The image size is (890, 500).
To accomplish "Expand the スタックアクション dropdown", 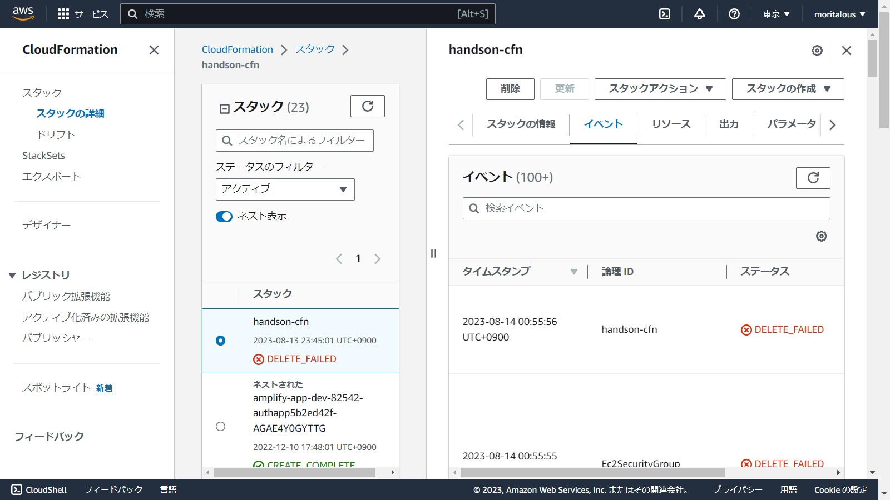I will [660, 89].
